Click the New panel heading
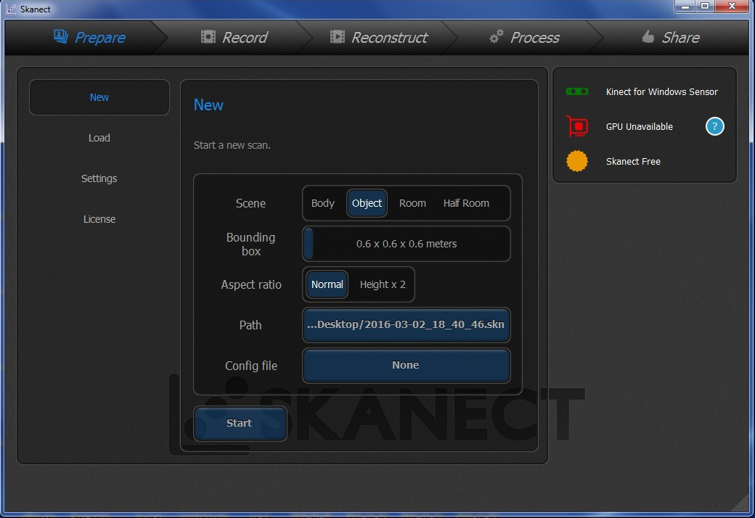The image size is (755, 518). (208, 105)
